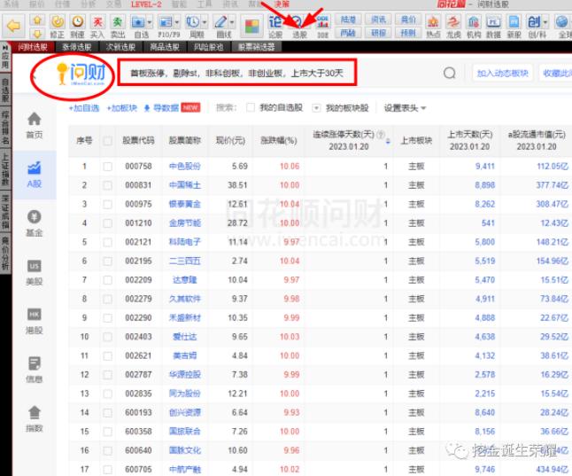Image resolution: width=572 pixels, height=476 pixels.
Task: Check the box for stock 000975
Action: point(108,204)
